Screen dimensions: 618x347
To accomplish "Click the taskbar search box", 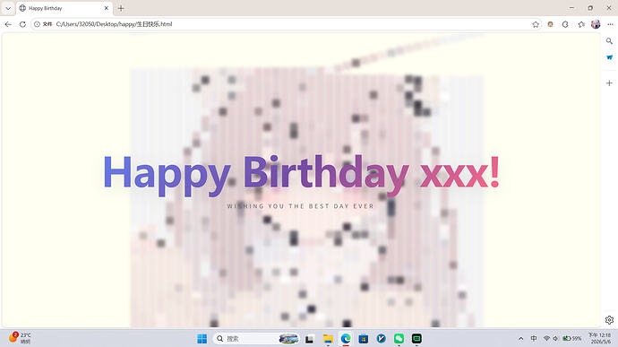I will [256, 338].
